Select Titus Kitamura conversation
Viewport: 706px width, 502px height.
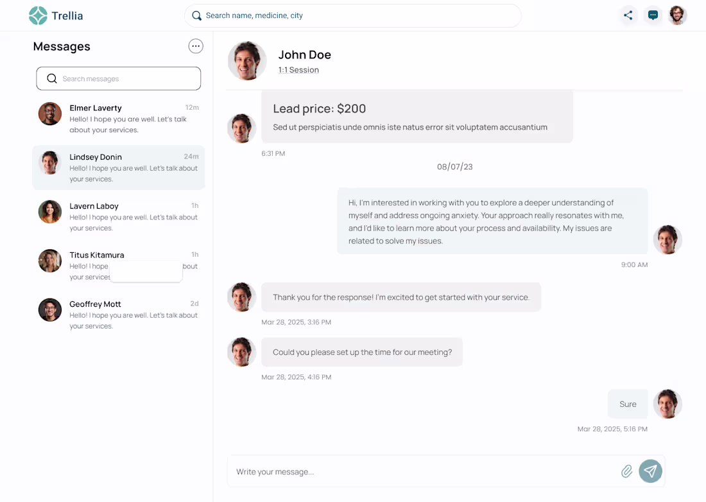[97, 255]
